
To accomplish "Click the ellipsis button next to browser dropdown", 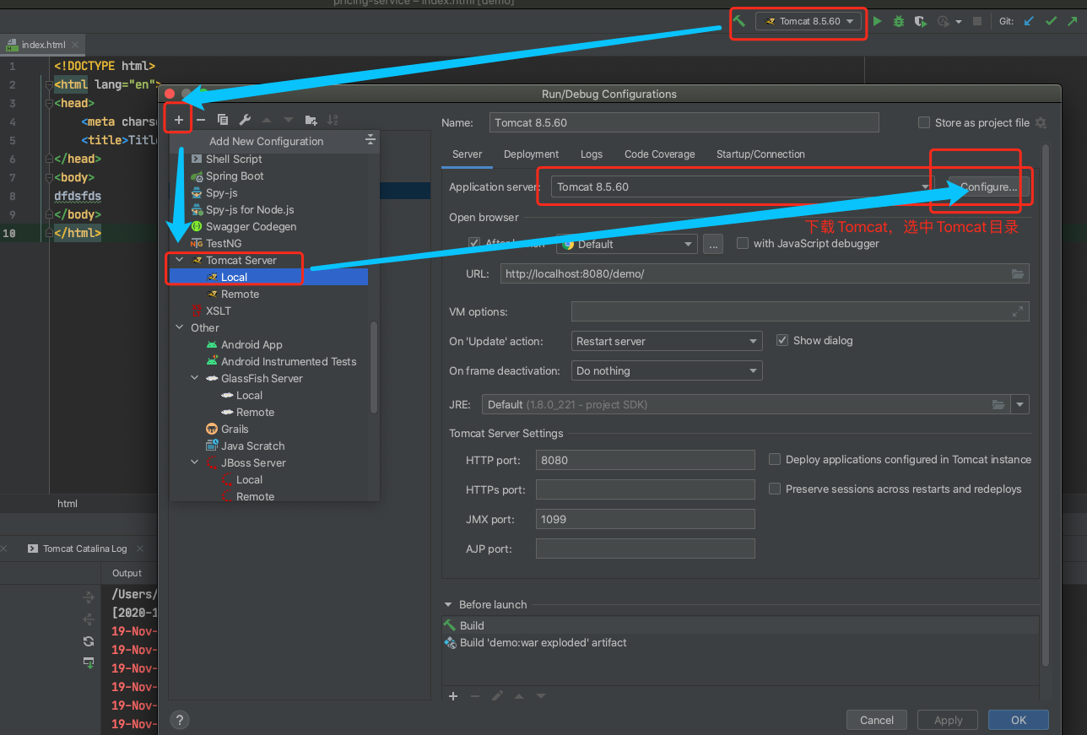I will click(x=714, y=244).
